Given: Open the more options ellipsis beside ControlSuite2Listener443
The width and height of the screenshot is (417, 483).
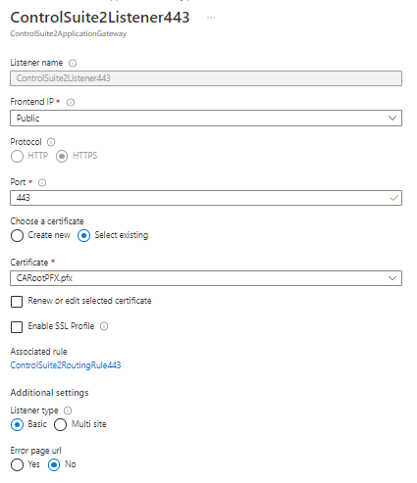Looking at the screenshot, I should [x=211, y=18].
